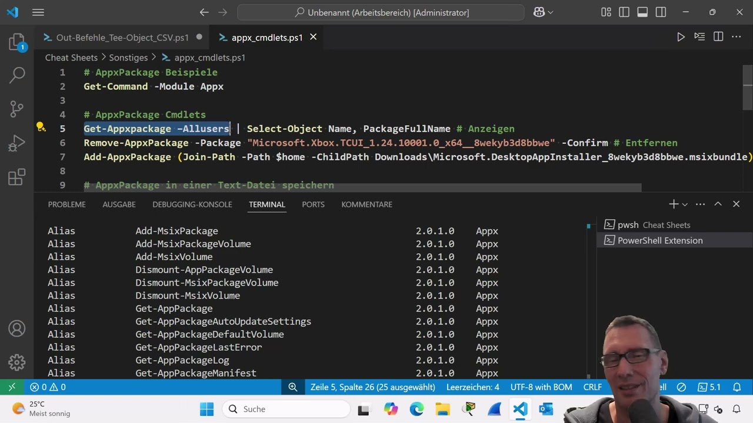
Task: Open the Accounts menu in activity bar
Action: pyautogui.click(x=17, y=328)
